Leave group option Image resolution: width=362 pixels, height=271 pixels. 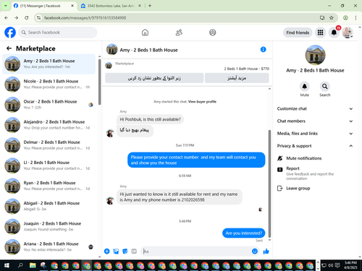click(x=315, y=188)
